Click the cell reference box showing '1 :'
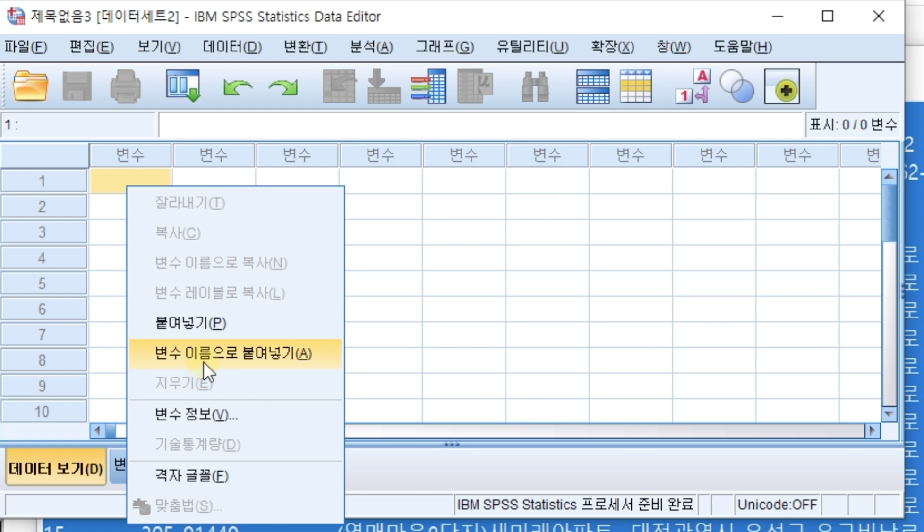 [78, 125]
